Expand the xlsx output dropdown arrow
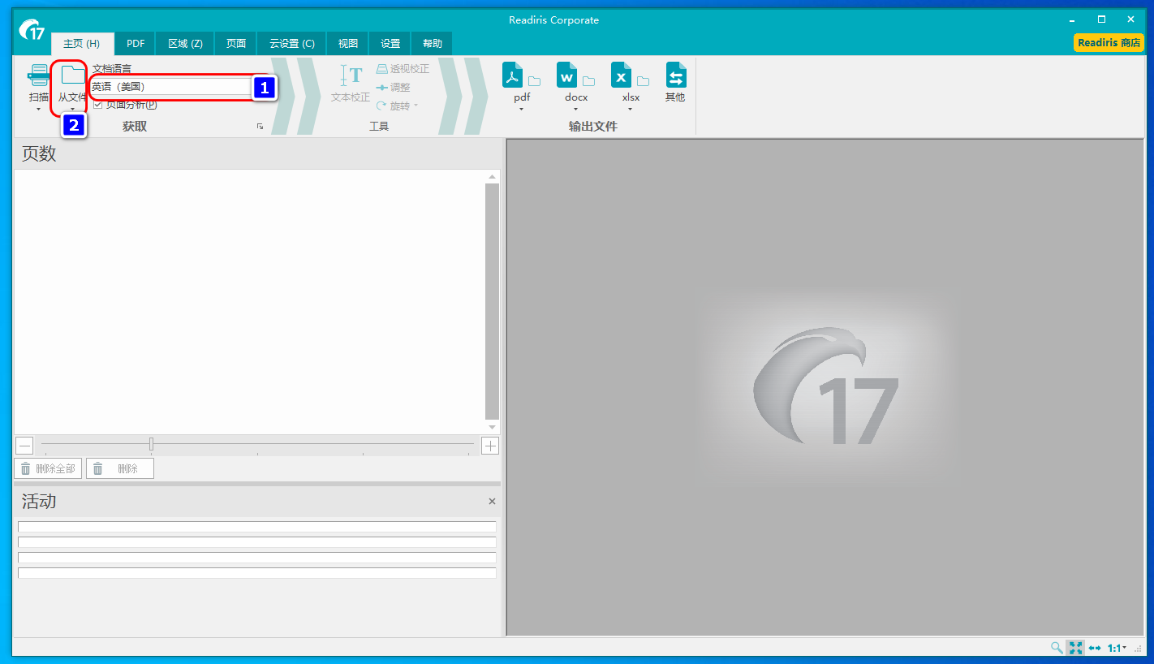This screenshot has height=664, width=1154. click(x=630, y=109)
